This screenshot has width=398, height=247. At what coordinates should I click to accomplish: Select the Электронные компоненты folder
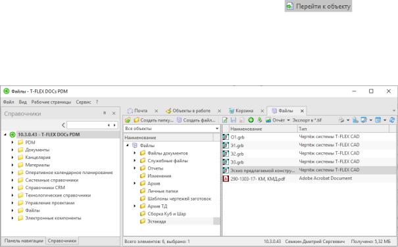53,218
